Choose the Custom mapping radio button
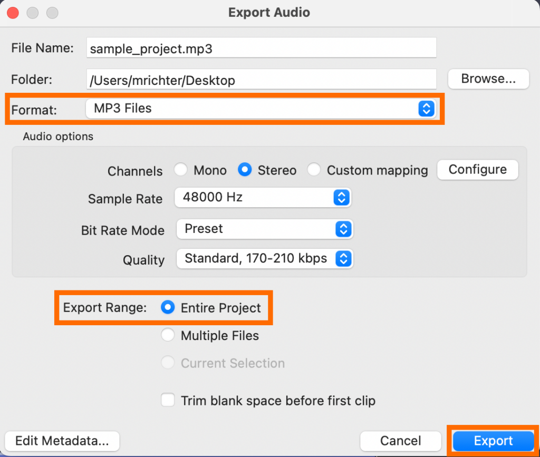 (x=314, y=170)
